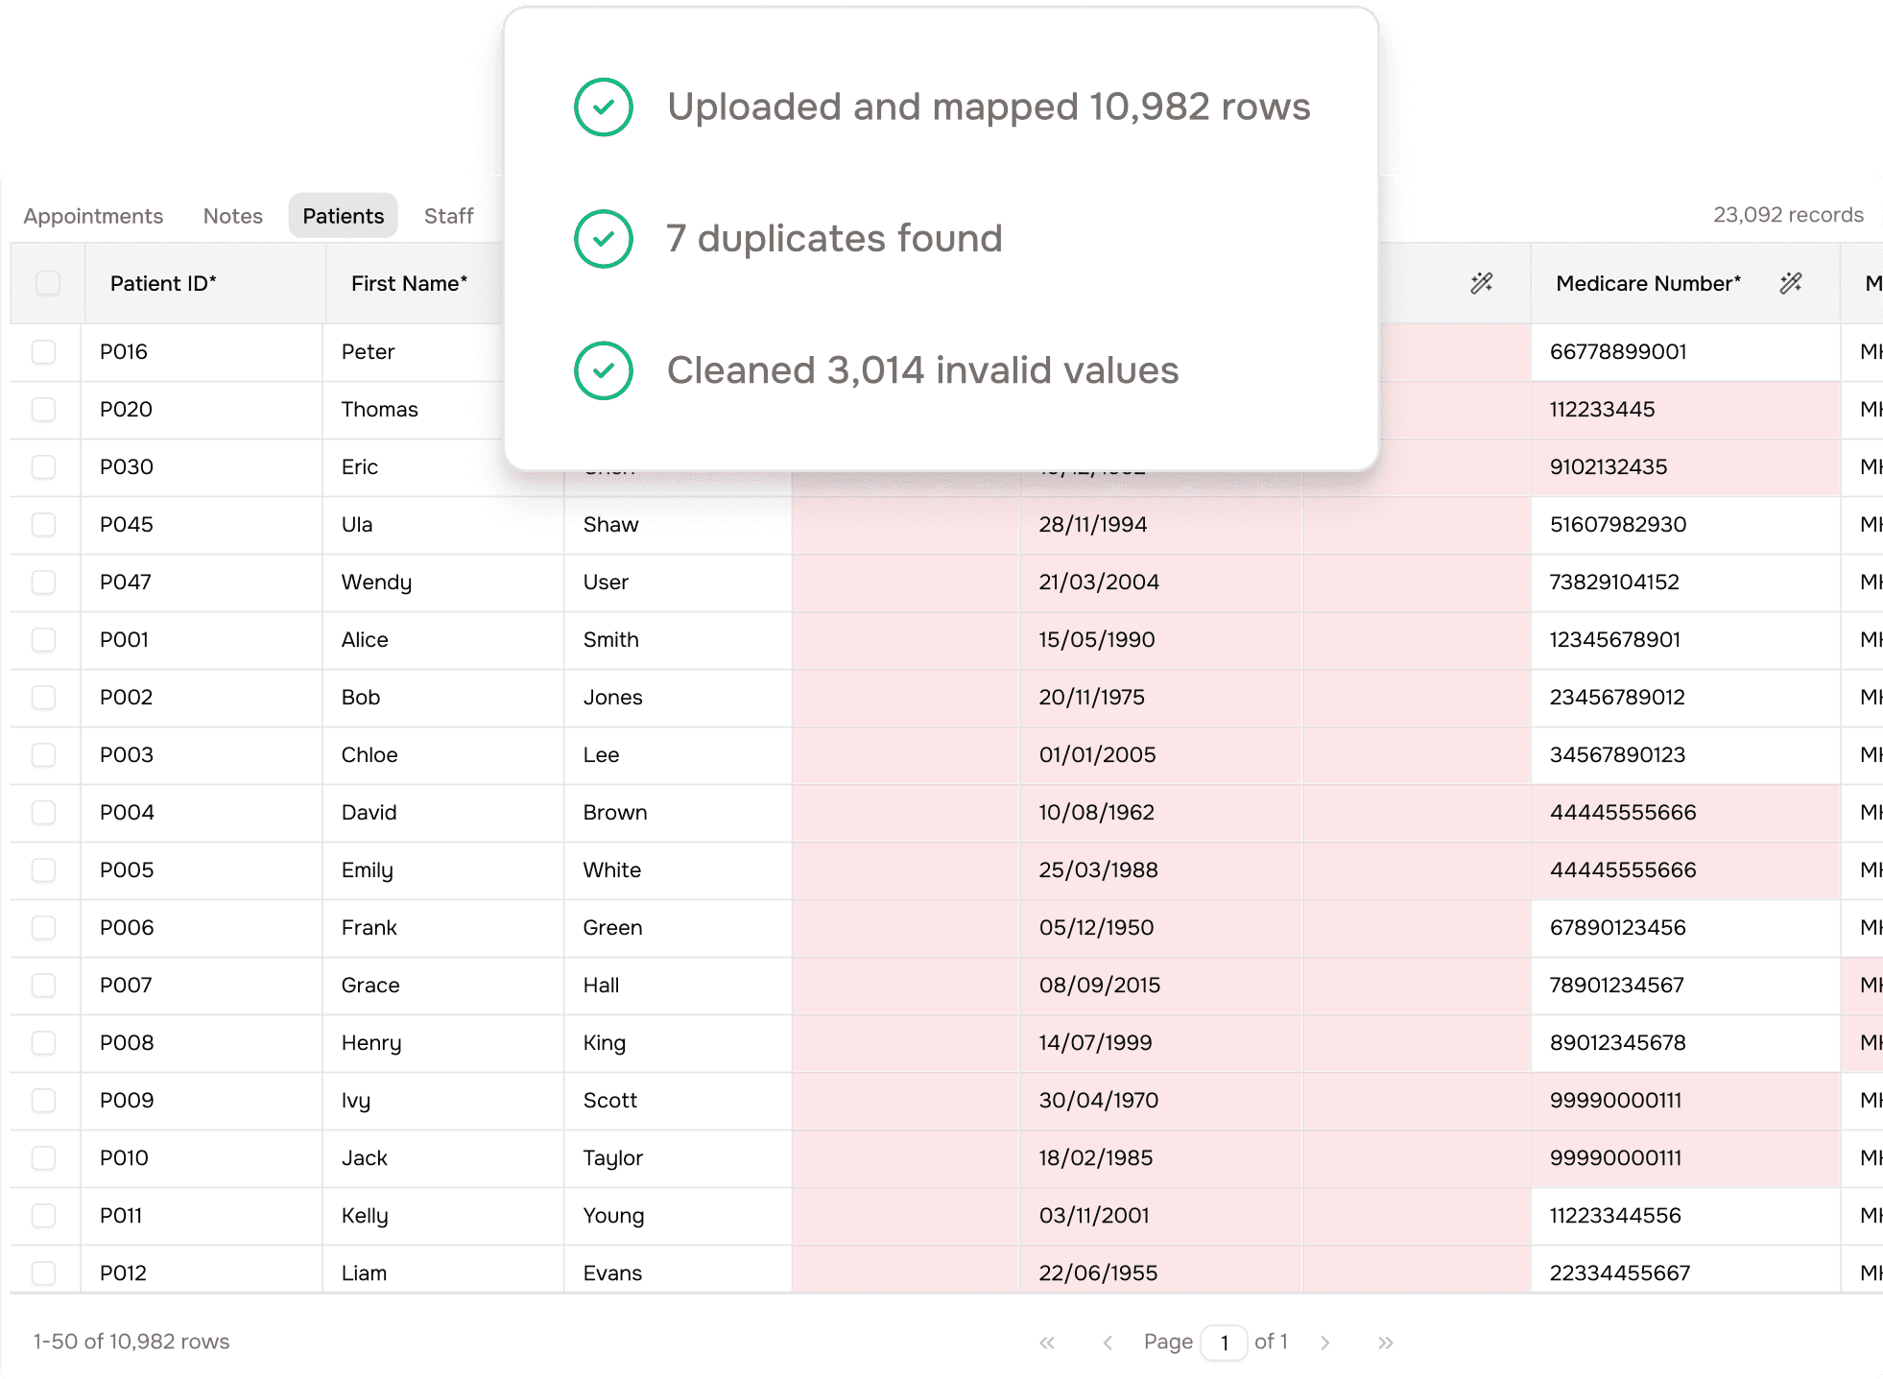The image size is (1883, 1379).
Task: Click the checkmark beside 'Uploaded and mapped 10,982 rows'
Action: pos(604,107)
